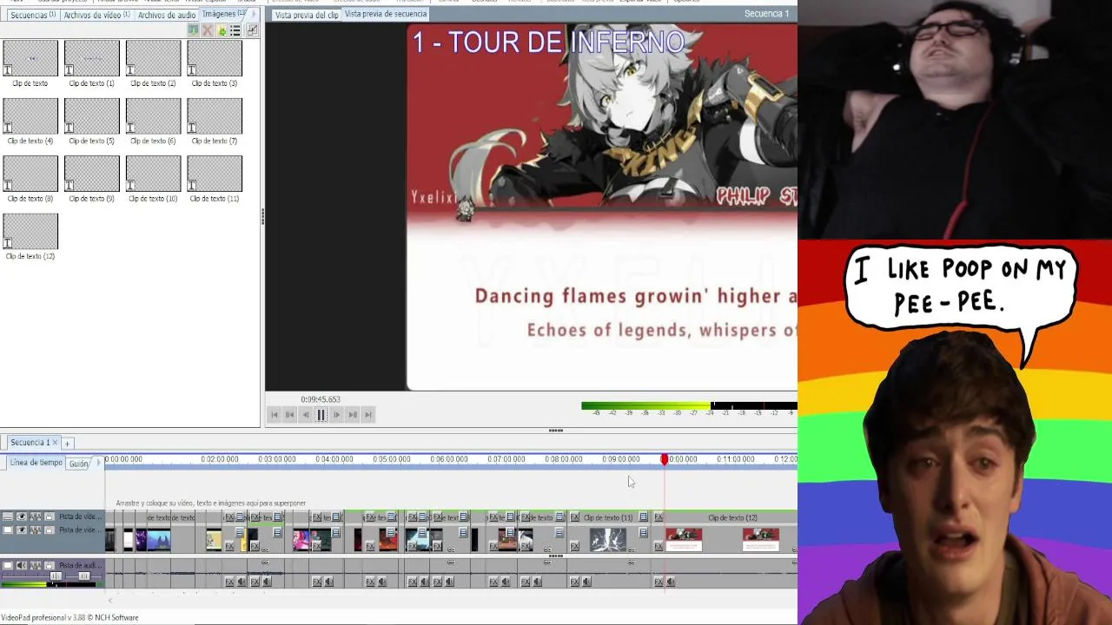Viewport: 1112px width, 625px height.
Task: Expand more bin tabs arrow
Action: [x=254, y=14]
